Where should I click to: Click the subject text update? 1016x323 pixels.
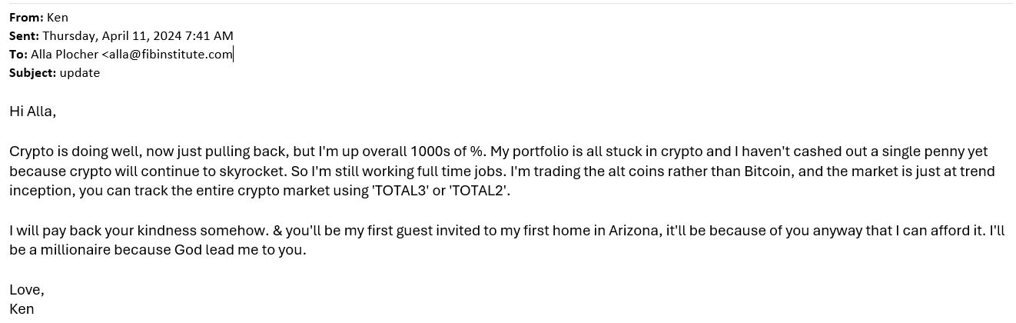tap(80, 73)
